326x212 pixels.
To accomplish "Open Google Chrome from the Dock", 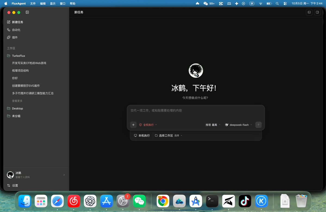I will [x=163, y=201].
